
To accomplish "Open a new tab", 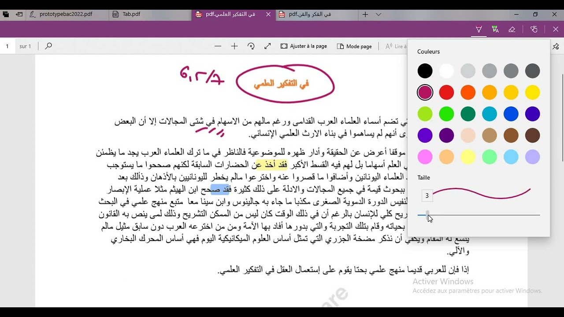I will click(365, 14).
